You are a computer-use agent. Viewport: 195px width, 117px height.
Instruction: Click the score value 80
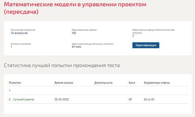[130, 99]
